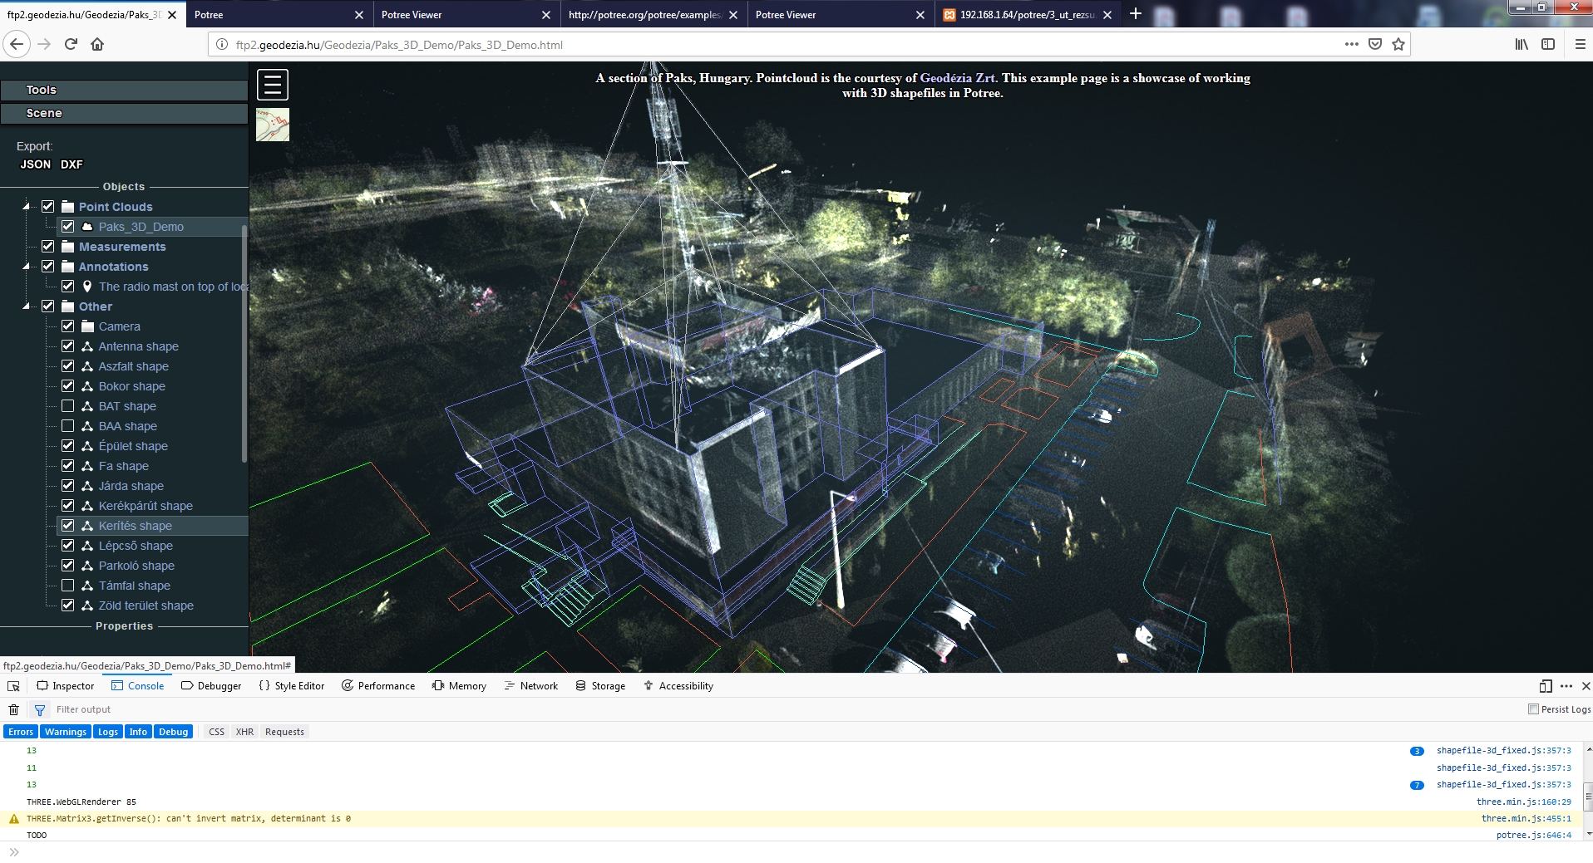Image resolution: width=1593 pixels, height=863 pixels.
Task: Click the radio mast annotation marker icon
Action: pos(87,287)
